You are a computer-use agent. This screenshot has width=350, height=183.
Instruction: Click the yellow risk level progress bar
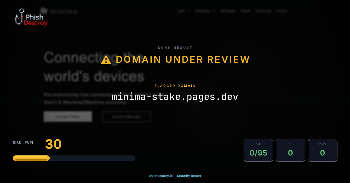coord(31,158)
